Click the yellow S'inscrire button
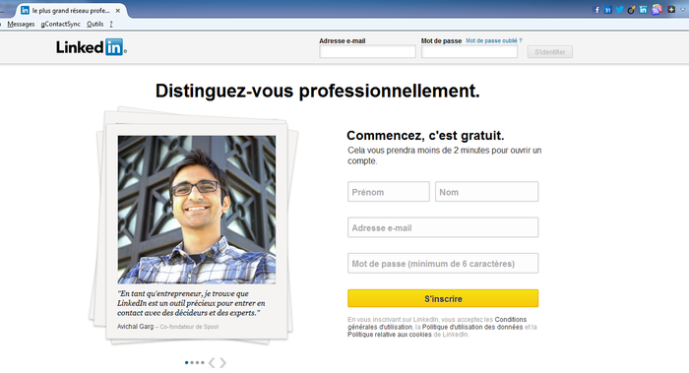 point(443,298)
